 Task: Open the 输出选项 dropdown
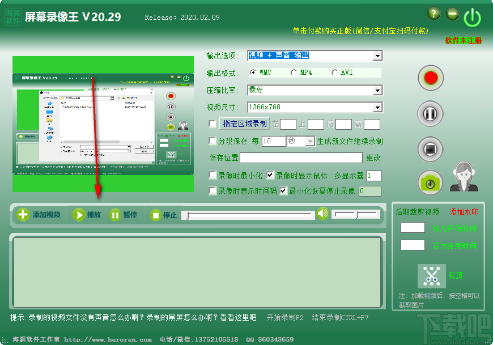click(377, 56)
